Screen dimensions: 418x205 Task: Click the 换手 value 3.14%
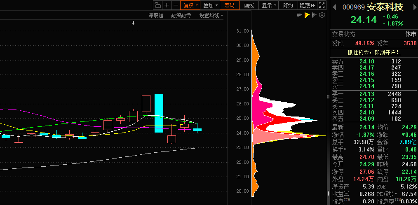coord(366,149)
